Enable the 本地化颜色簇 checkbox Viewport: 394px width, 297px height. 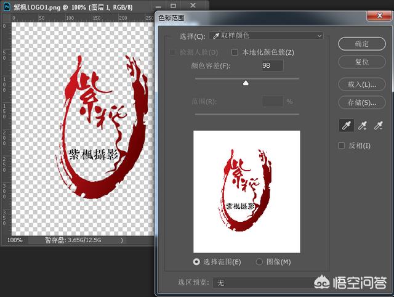point(235,52)
